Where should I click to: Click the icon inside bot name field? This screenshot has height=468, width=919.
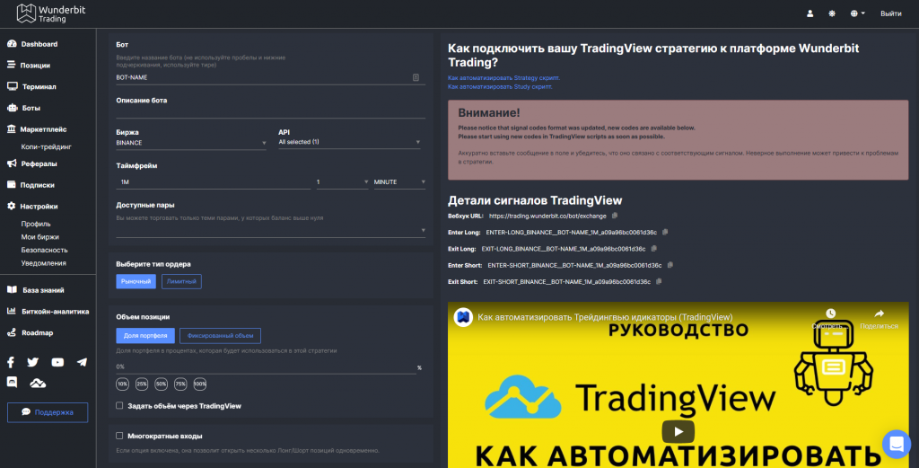click(416, 77)
